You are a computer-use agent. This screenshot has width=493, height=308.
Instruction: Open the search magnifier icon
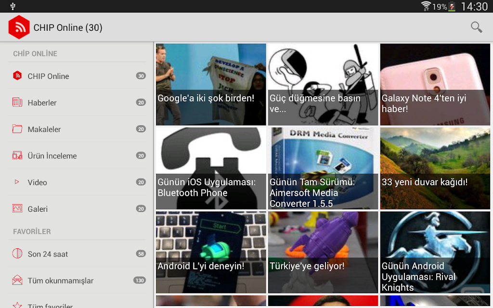476,27
